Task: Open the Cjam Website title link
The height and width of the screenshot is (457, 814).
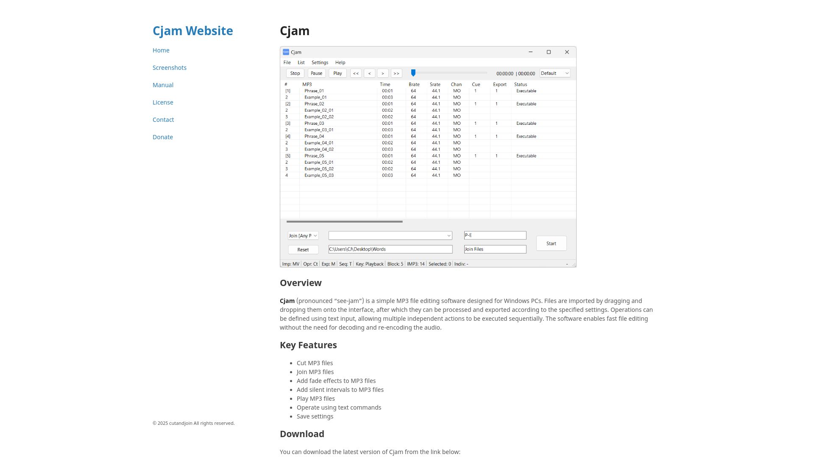Action: (x=192, y=31)
